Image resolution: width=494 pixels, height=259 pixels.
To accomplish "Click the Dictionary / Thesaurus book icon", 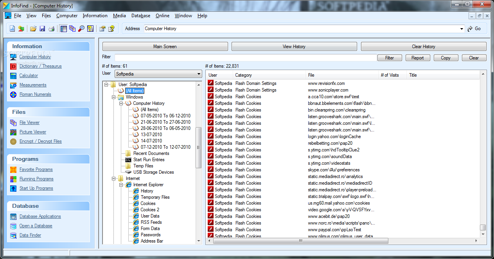I will click(13, 66).
